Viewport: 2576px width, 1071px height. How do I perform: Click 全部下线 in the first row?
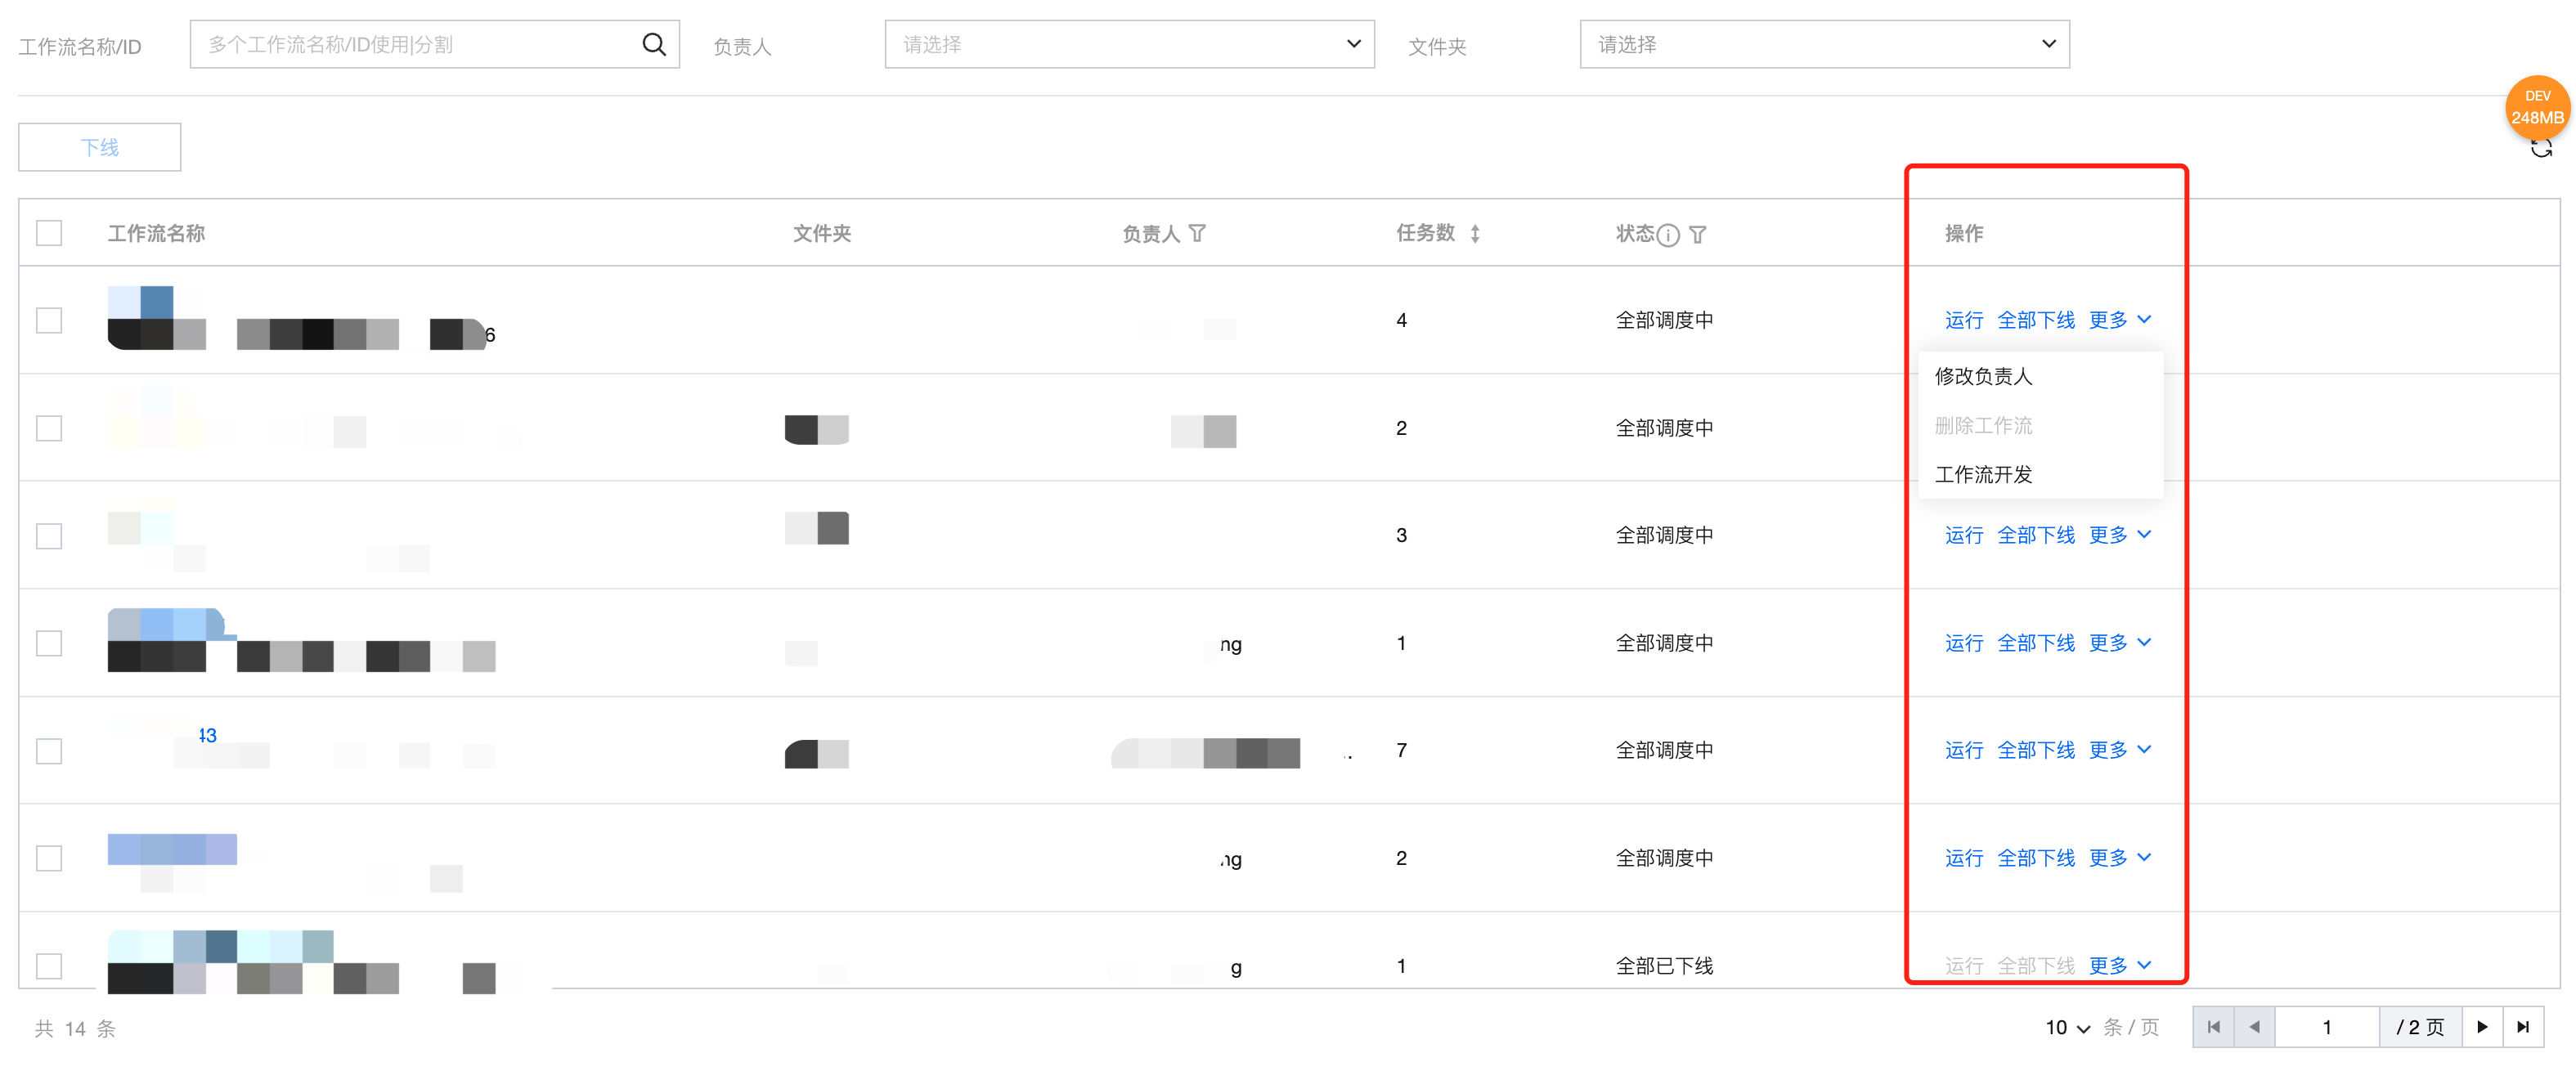click(x=2035, y=320)
